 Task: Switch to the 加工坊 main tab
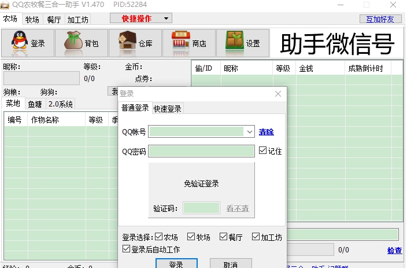coord(78,20)
